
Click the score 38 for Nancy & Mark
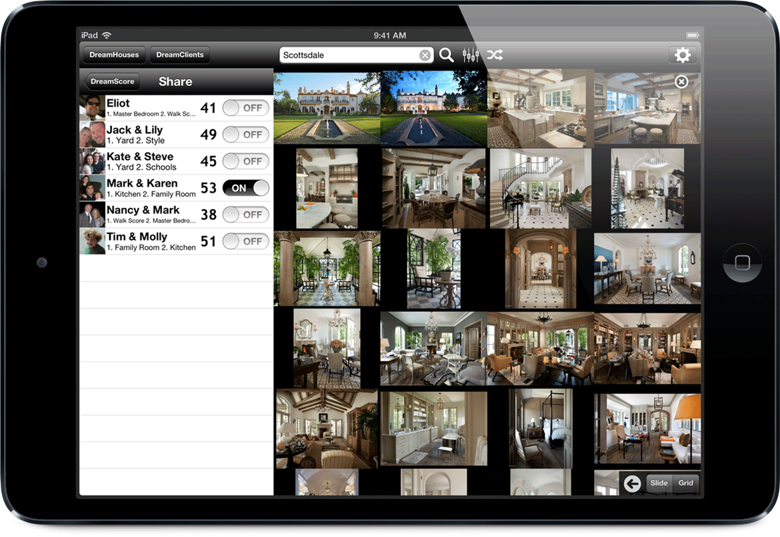click(208, 215)
